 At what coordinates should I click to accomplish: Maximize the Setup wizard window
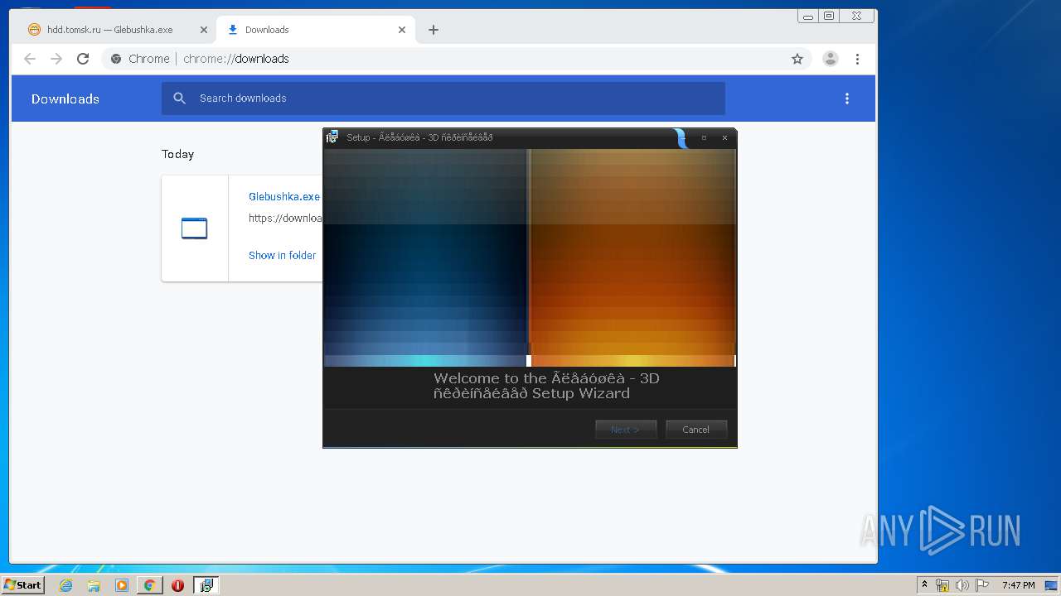(x=704, y=137)
